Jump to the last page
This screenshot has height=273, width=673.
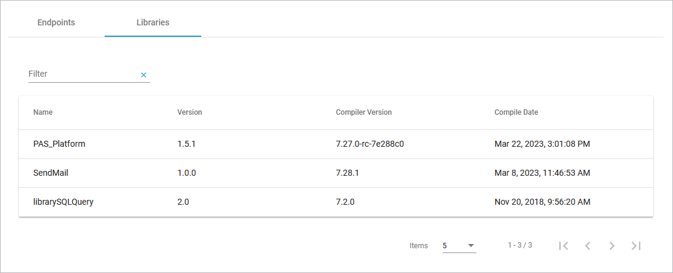tap(636, 246)
